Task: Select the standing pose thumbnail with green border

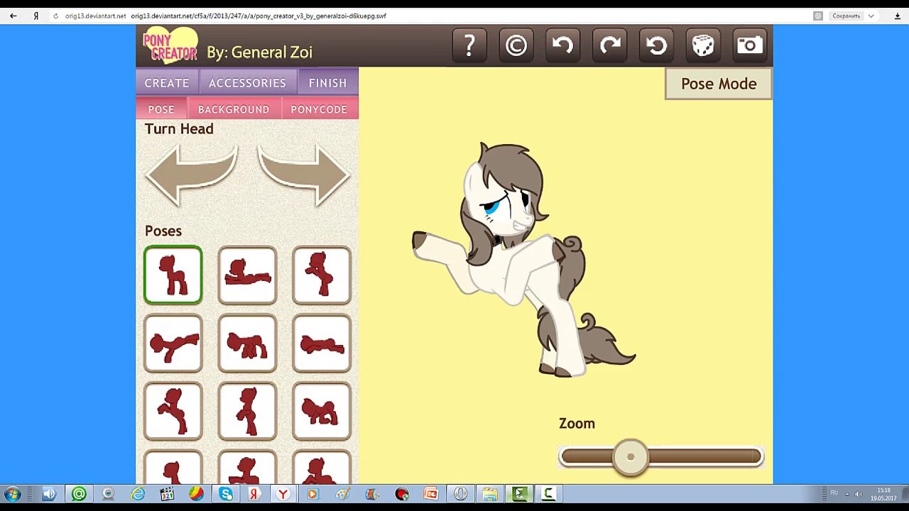Action: click(x=173, y=275)
